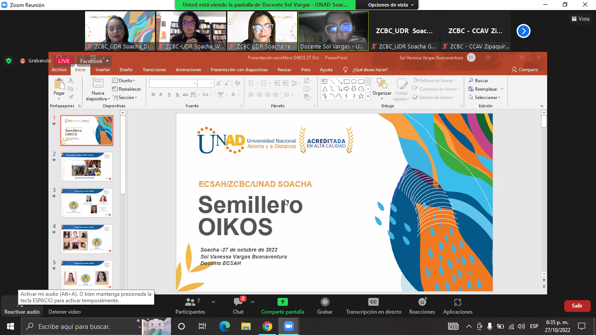Click the green Compartir pantalla icon
596x335 pixels.
pos(283,302)
